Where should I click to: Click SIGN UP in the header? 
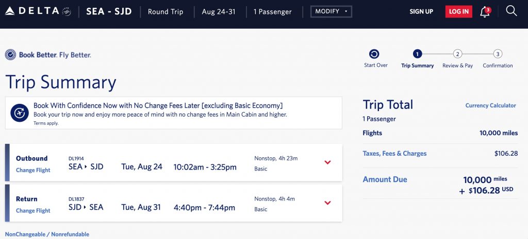pos(421,12)
